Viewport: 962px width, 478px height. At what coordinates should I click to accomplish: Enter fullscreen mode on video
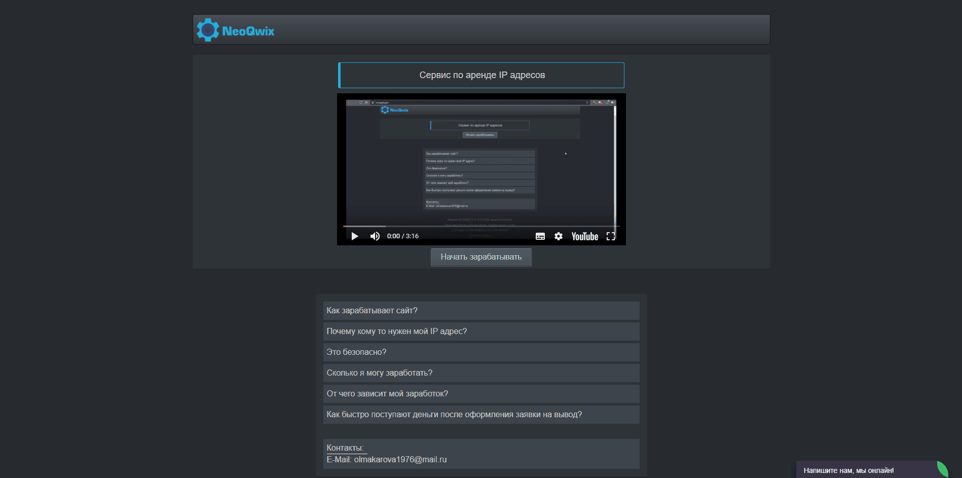point(611,236)
